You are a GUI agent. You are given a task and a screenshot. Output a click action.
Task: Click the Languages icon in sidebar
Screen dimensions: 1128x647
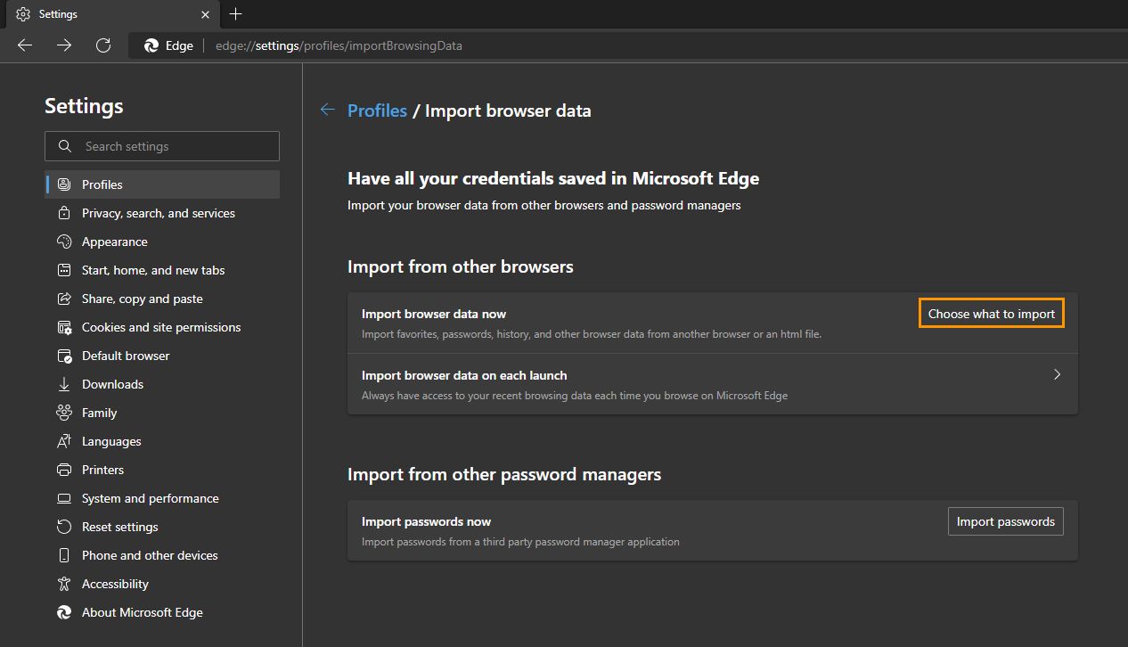(64, 441)
